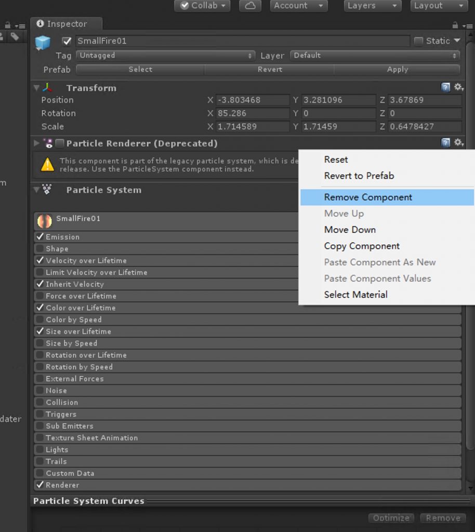Open Transform component gear settings menu
The height and width of the screenshot is (532, 475).
(x=458, y=88)
